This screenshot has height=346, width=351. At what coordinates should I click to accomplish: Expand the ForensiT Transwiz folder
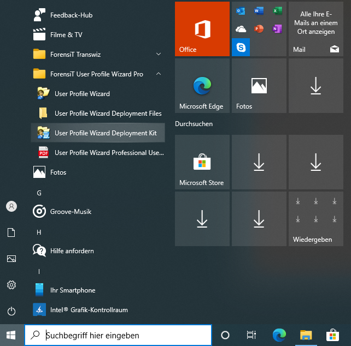pyautogui.click(x=98, y=55)
